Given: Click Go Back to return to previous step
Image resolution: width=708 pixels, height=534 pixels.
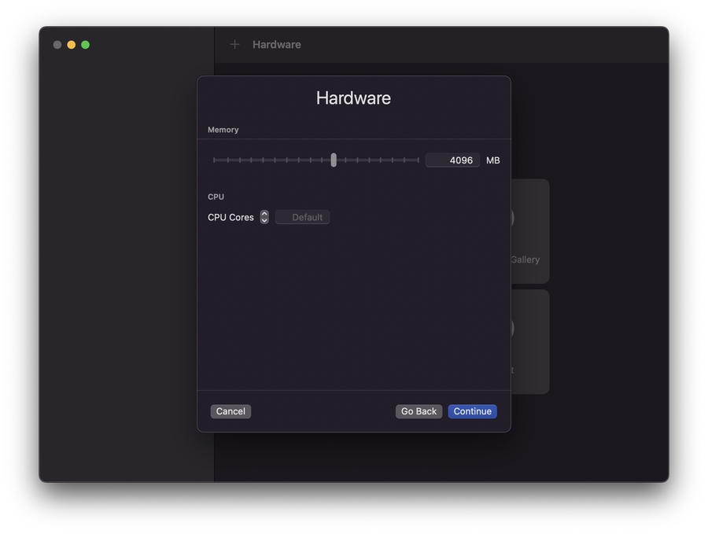Looking at the screenshot, I should point(419,411).
